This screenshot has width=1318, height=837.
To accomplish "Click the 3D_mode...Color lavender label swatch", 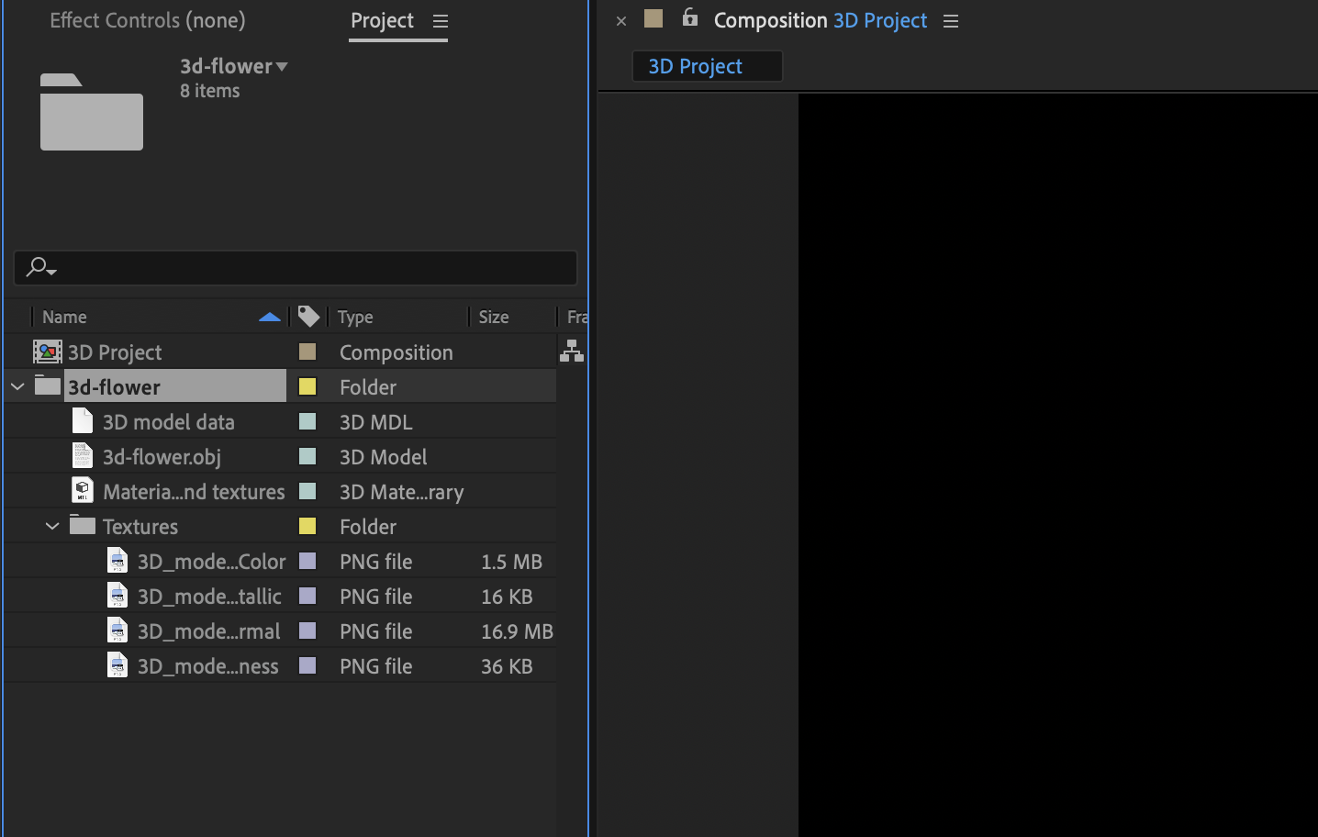I will click(x=307, y=561).
